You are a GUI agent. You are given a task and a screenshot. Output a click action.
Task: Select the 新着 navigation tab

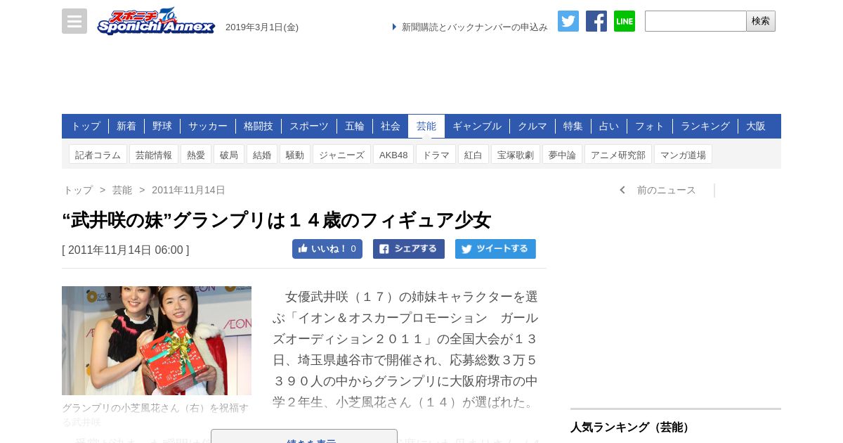[126, 126]
